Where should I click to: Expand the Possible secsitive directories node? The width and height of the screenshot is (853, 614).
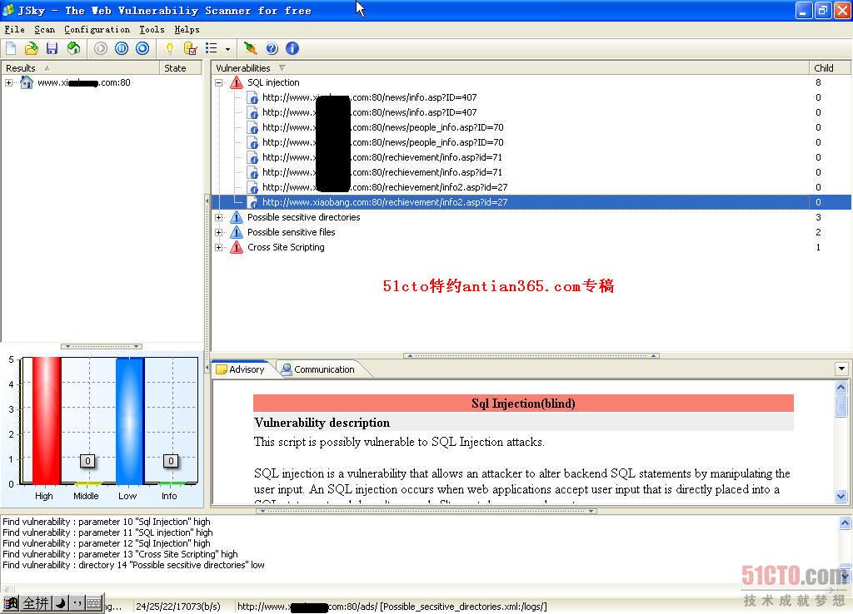tap(219, 217)
